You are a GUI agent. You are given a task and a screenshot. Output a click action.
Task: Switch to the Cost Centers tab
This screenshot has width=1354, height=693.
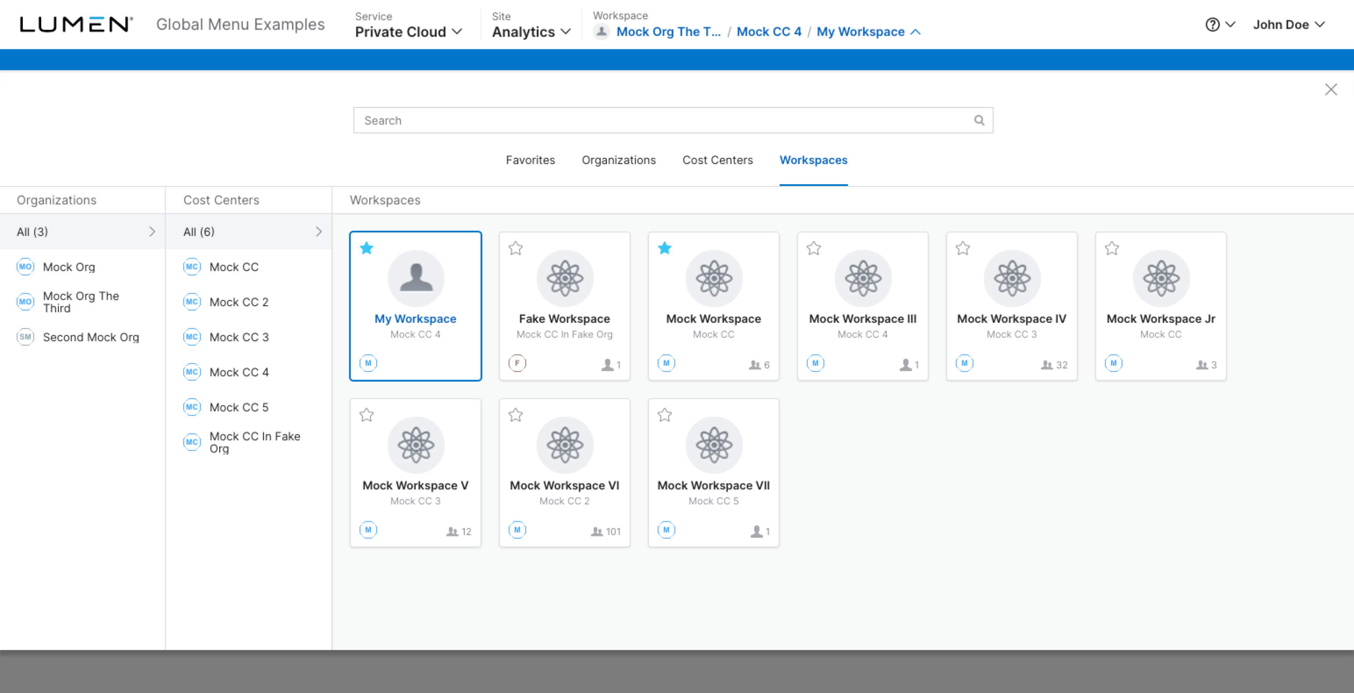pos(717,160)
